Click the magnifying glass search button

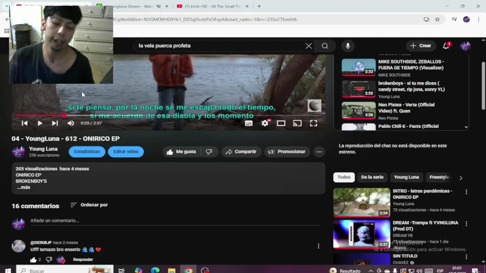325,46
